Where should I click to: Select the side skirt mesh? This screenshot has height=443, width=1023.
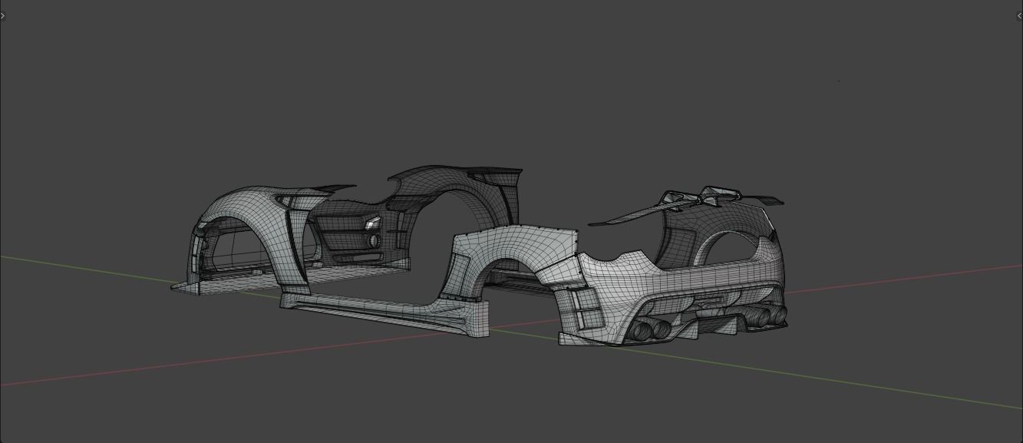[x=376, y=313]
